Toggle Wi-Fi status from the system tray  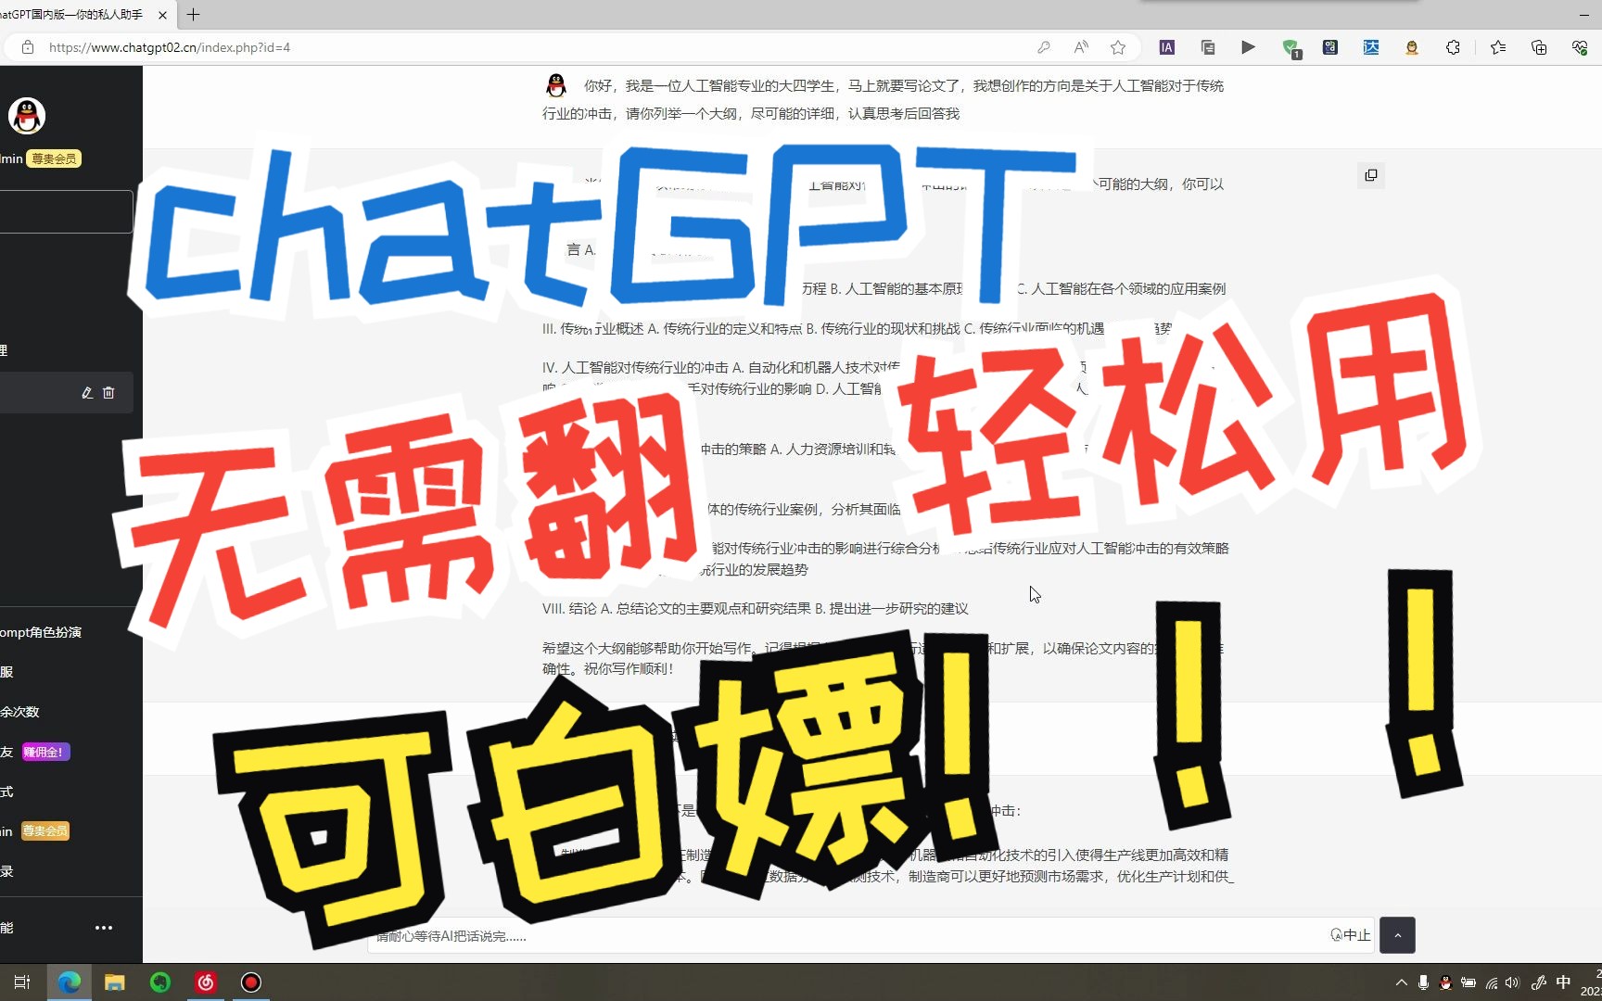point(1491,982)
